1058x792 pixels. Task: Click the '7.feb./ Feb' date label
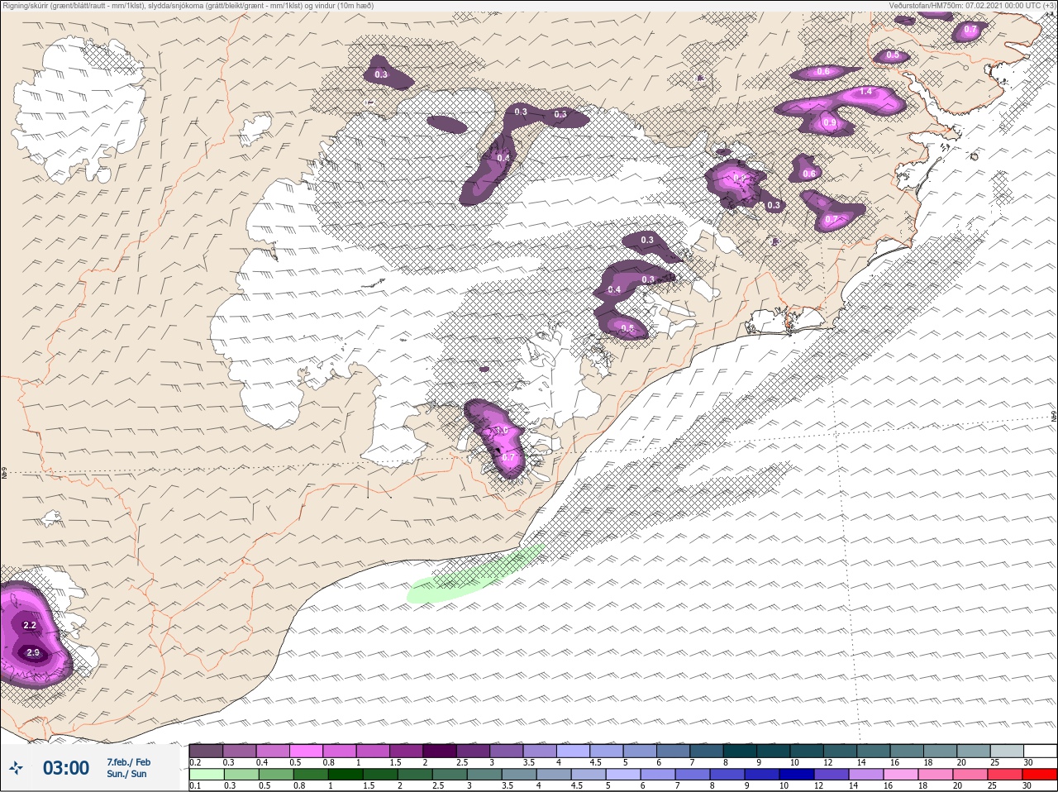(x=128, y=761)
